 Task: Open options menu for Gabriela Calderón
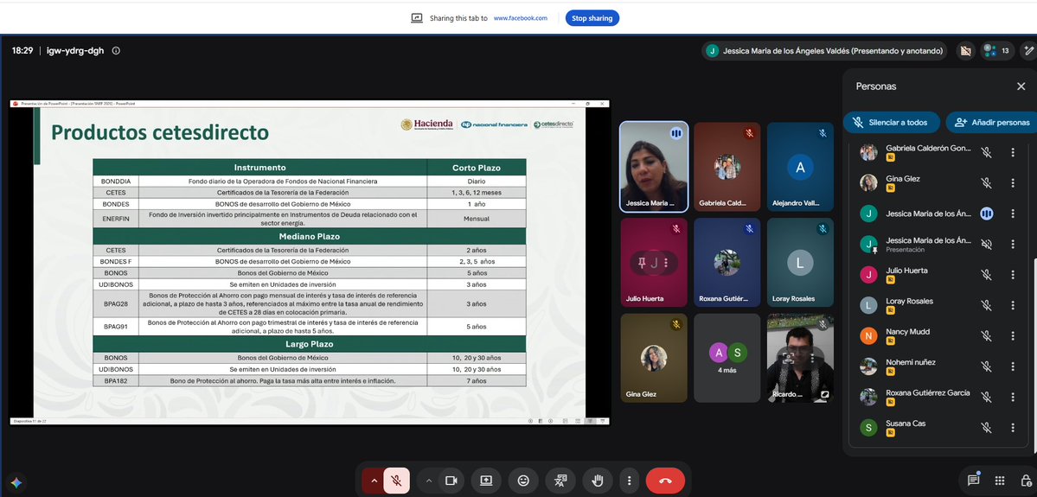click(x=1013, y=153)
